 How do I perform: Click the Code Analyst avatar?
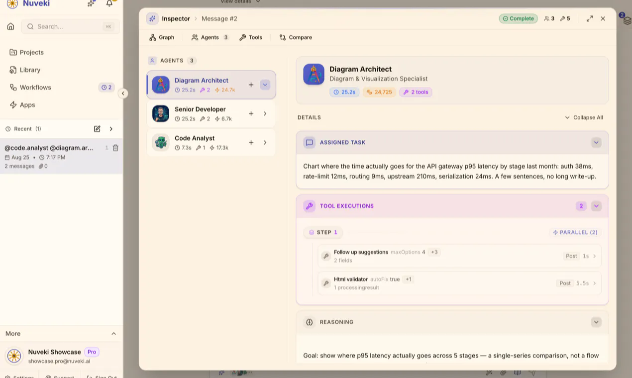point(161,143)
